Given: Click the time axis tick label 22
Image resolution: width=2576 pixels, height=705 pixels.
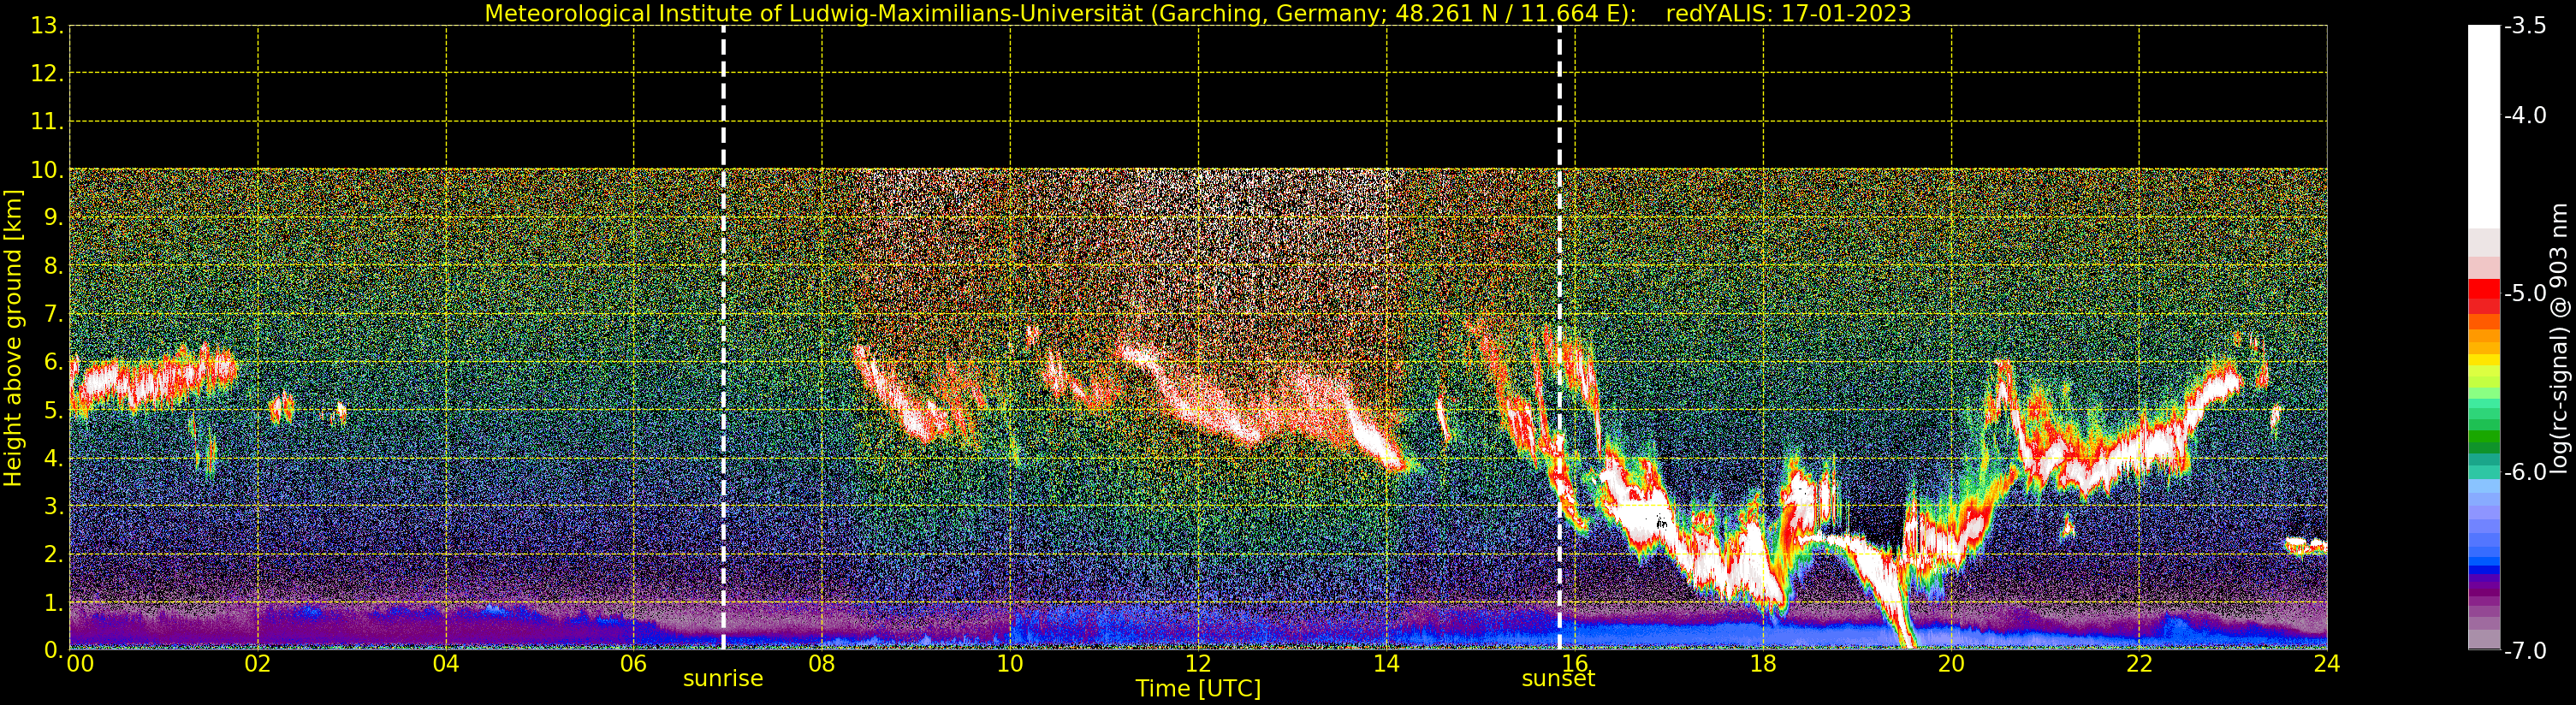Looking at the screenshot, I should (2139, 664).
